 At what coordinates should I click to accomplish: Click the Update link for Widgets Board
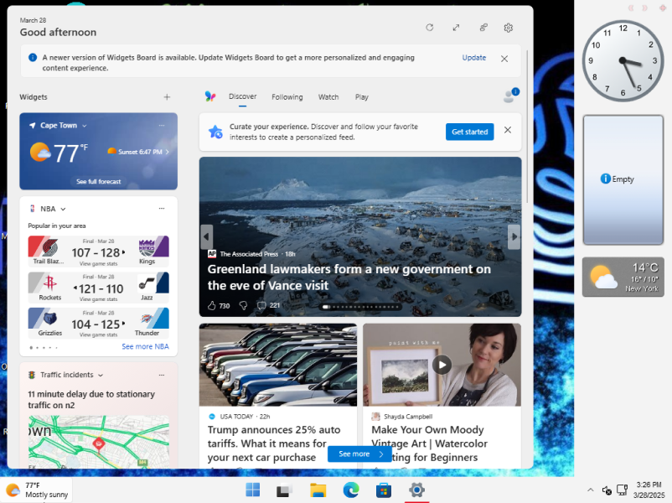(x=474, y=58)
